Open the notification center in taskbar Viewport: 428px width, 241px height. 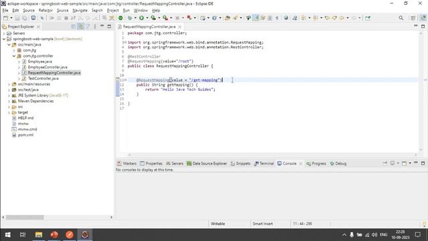(x=417, y=235)
